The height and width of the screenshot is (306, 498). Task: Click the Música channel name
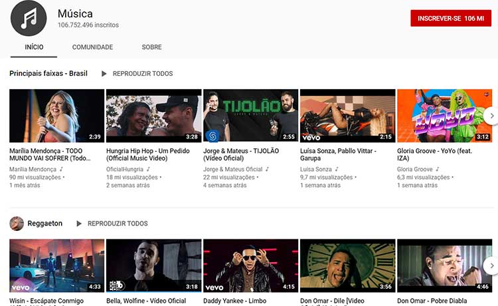(75, 14)
